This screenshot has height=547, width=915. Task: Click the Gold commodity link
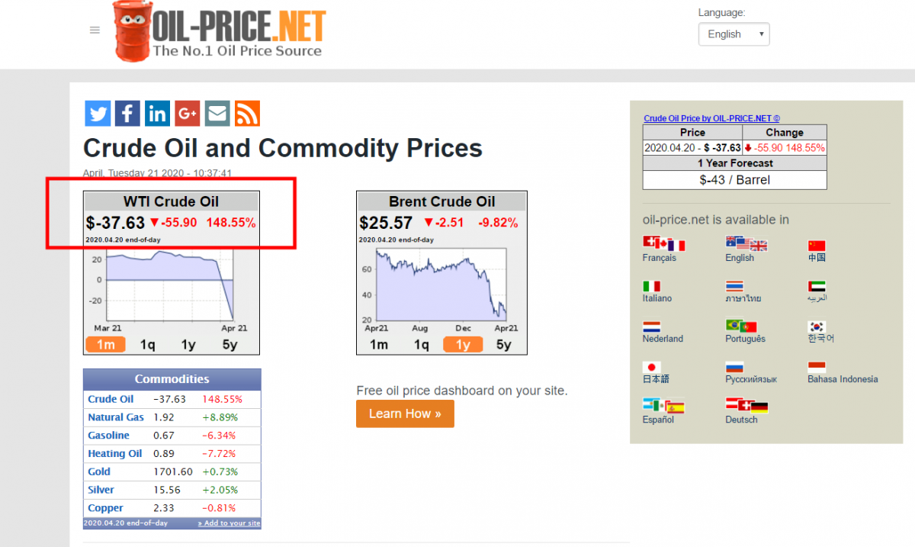tap(99, 471)
